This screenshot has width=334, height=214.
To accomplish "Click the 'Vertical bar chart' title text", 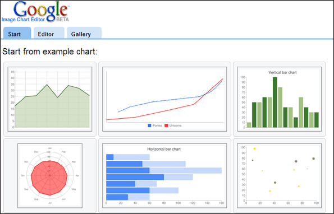I will (x=282, y=72).
